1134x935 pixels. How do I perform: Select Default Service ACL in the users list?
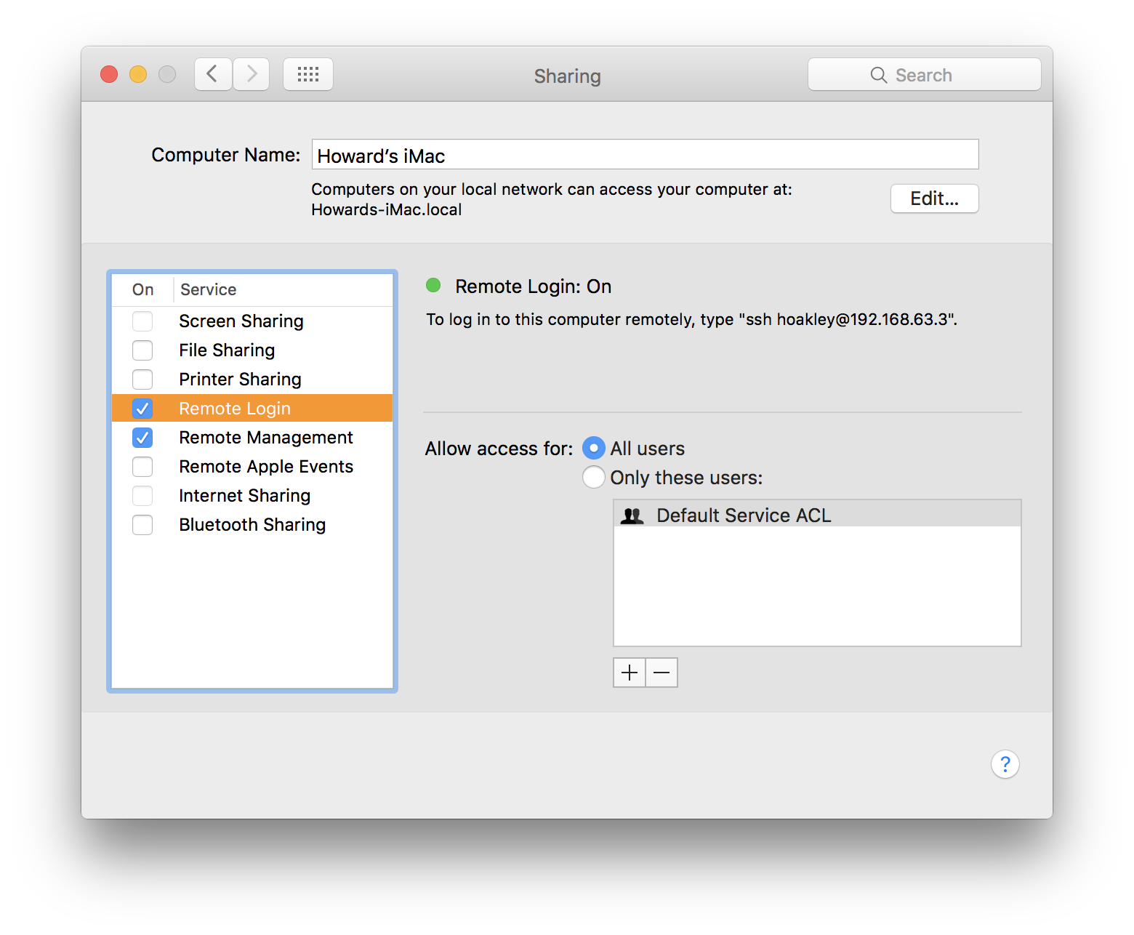point(744,515)
